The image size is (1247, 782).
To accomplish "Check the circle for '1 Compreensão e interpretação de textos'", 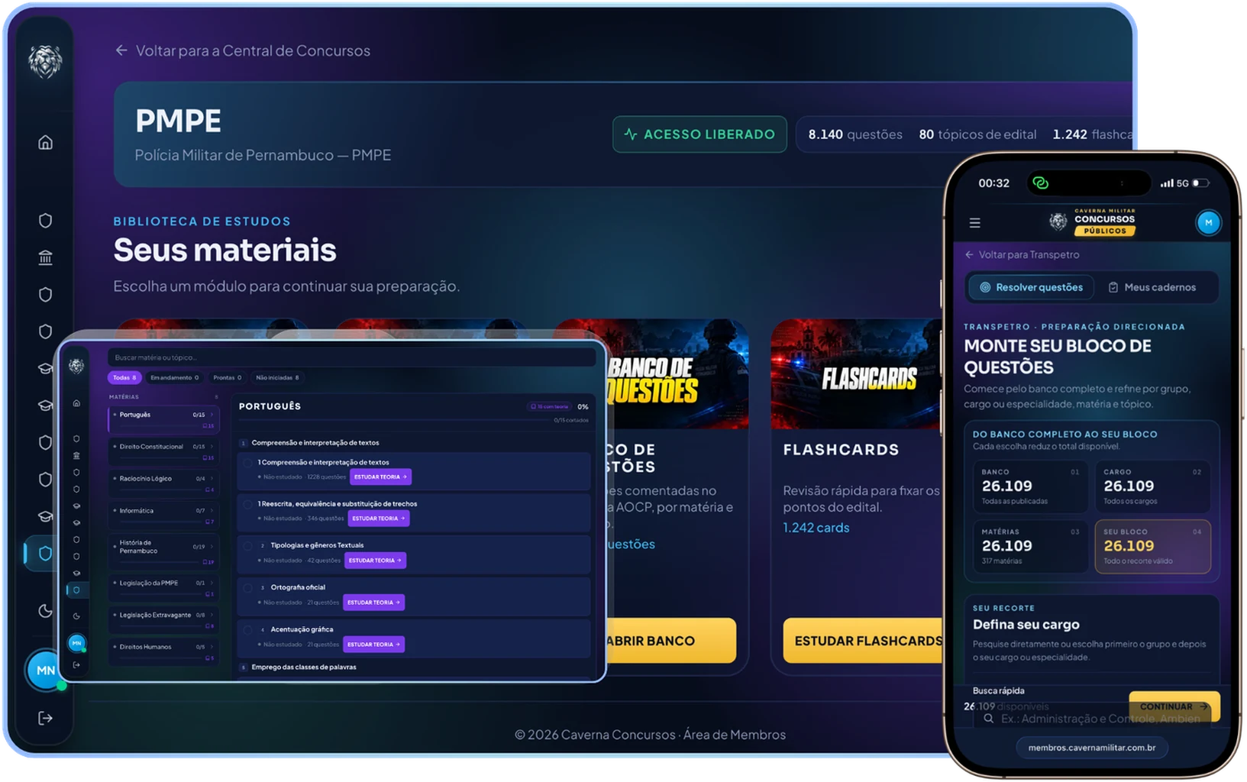I will pyautogui.click(x=248, y=463).
